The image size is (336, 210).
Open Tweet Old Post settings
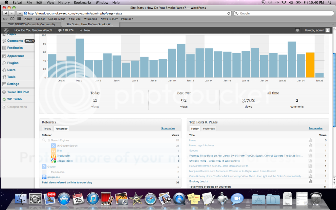[x=18, y=92]
